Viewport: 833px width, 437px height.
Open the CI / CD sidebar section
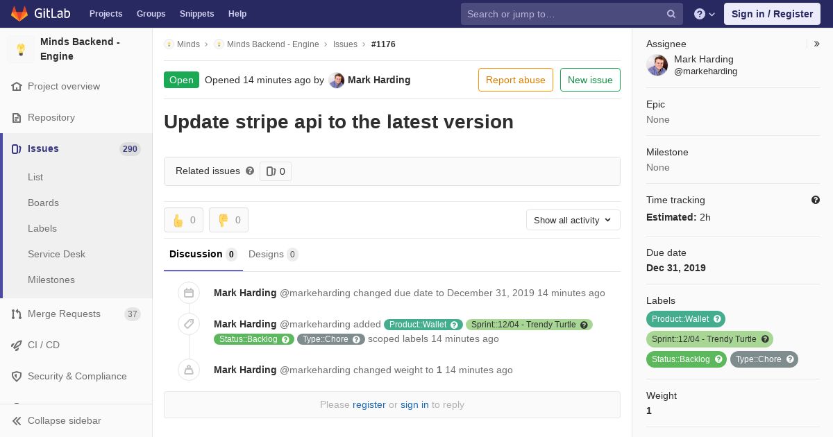44,345
